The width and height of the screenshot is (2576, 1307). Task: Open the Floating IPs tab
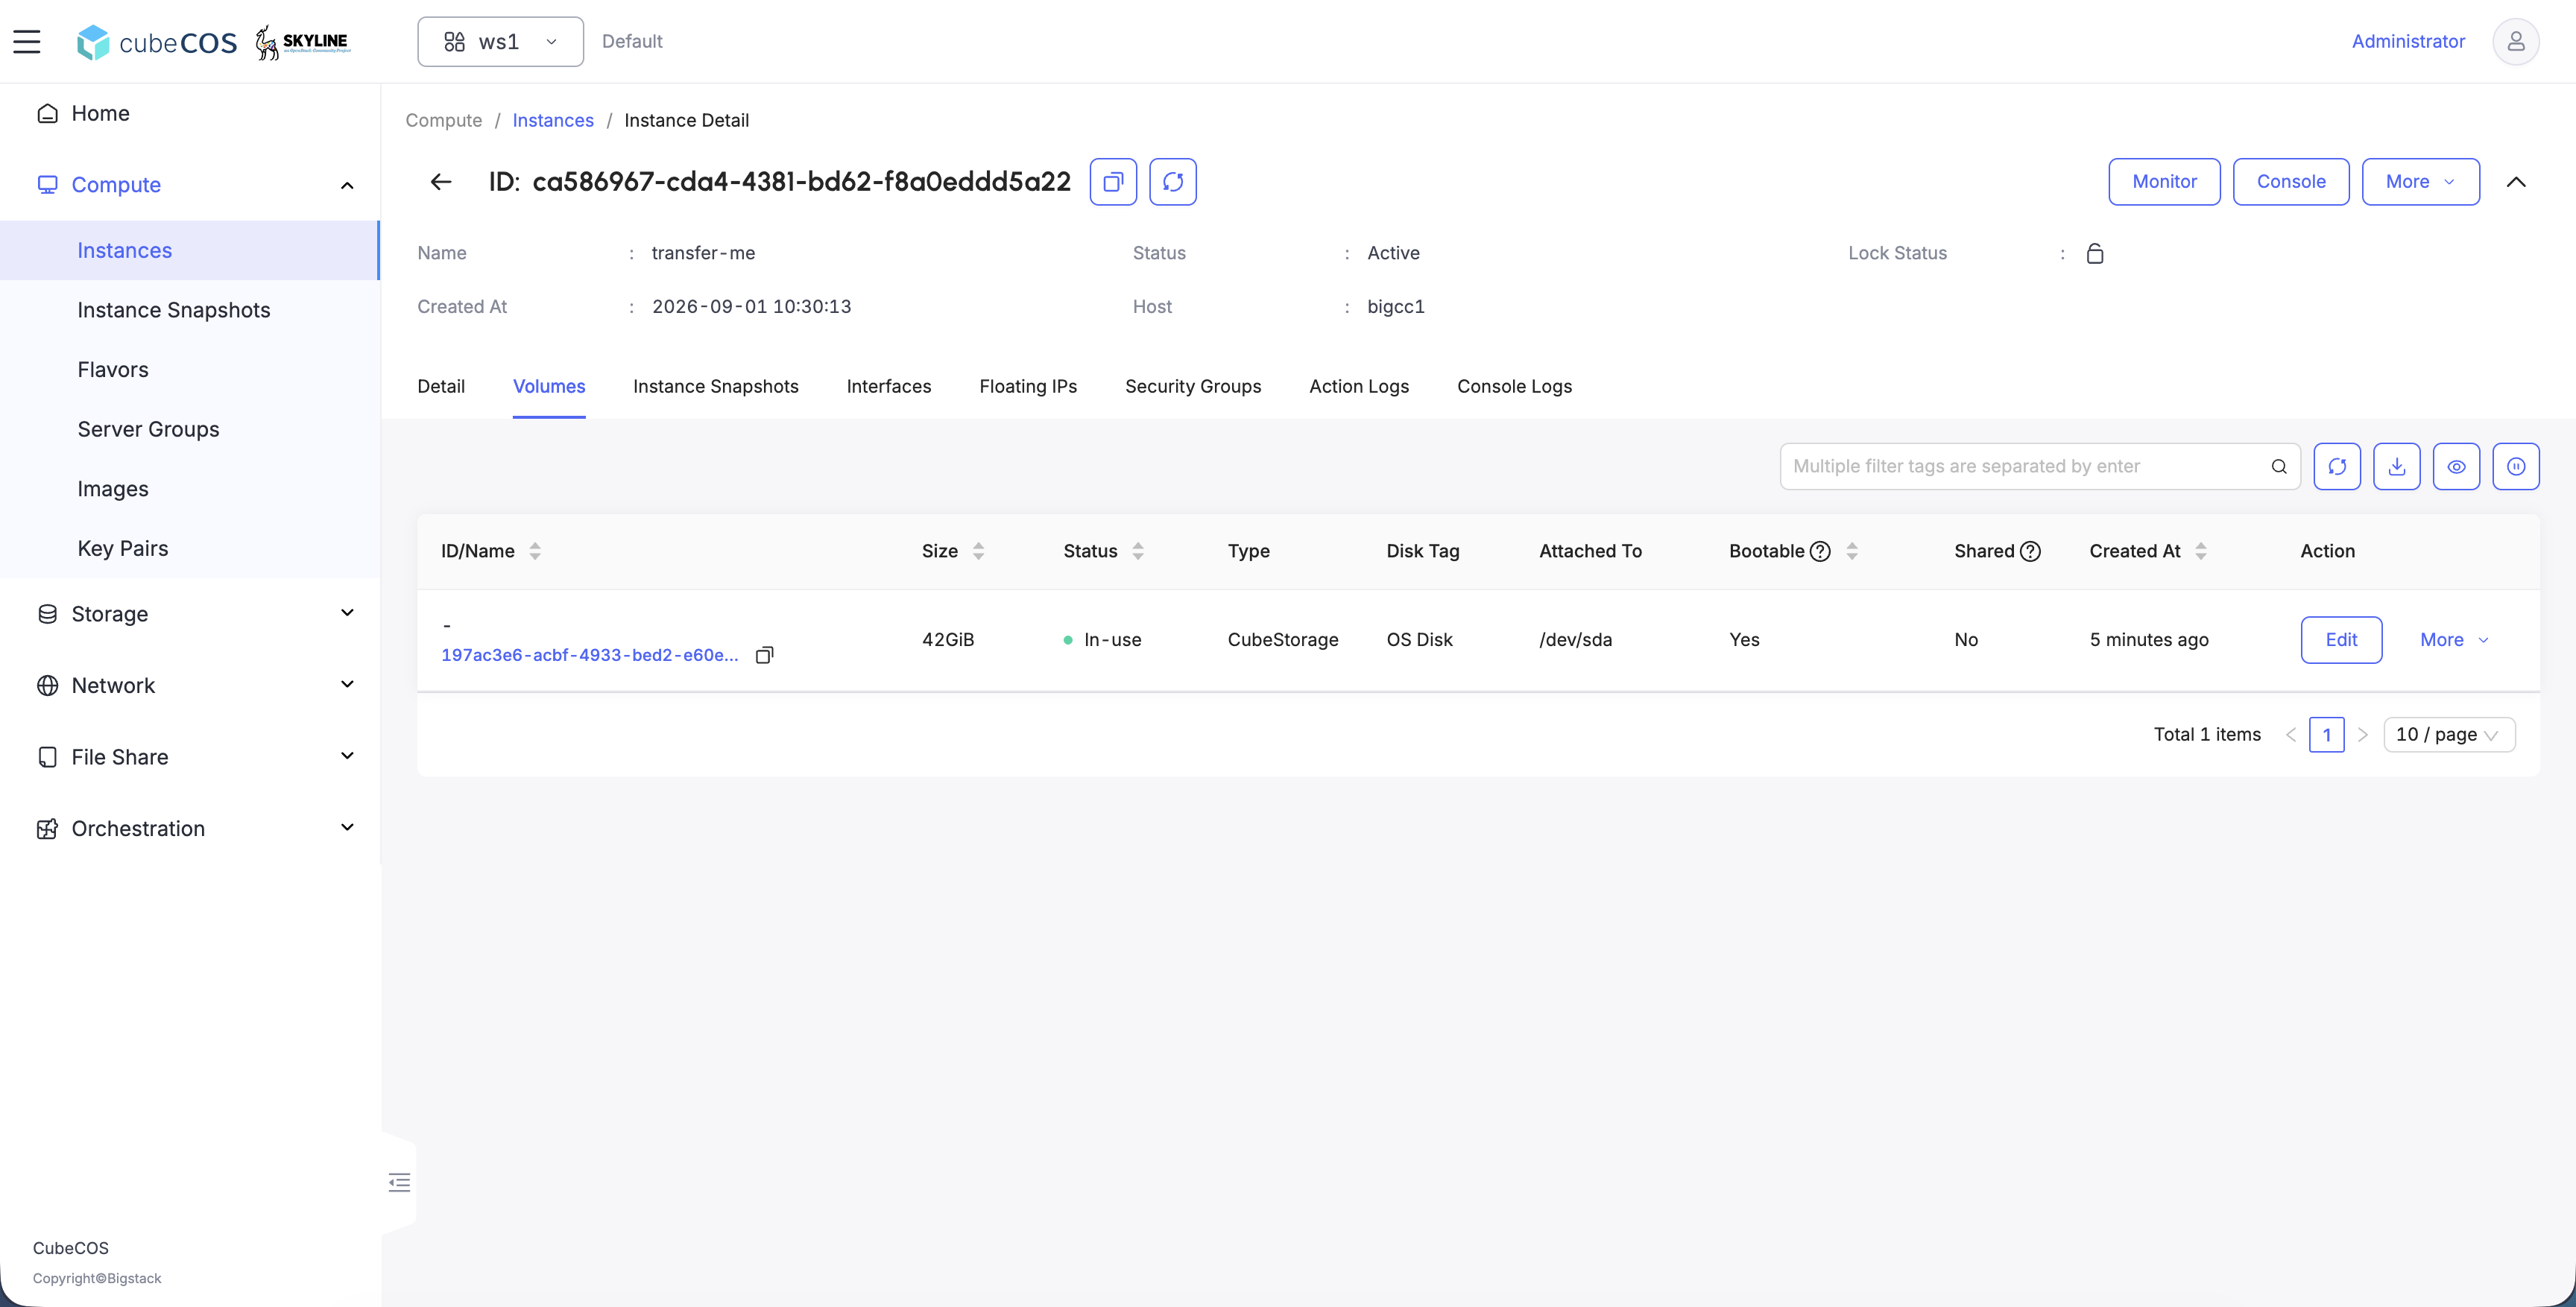1028,387
